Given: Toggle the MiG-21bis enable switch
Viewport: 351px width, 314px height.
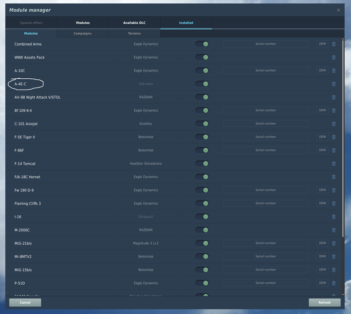Looking at the screenshot, I should click(x=202, y=243).
